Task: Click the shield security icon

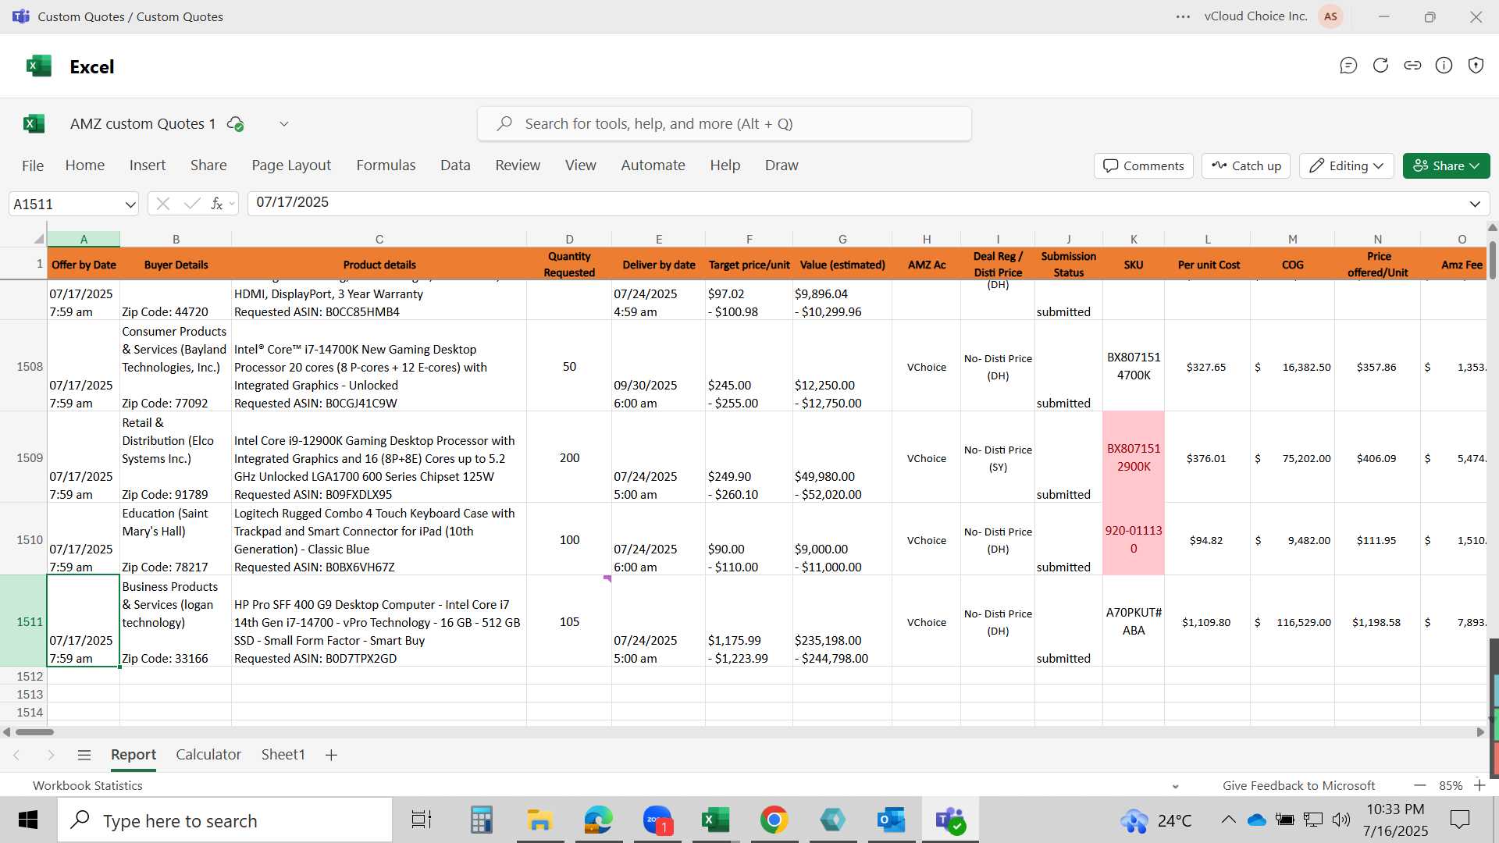Action: coord(1476,66)
